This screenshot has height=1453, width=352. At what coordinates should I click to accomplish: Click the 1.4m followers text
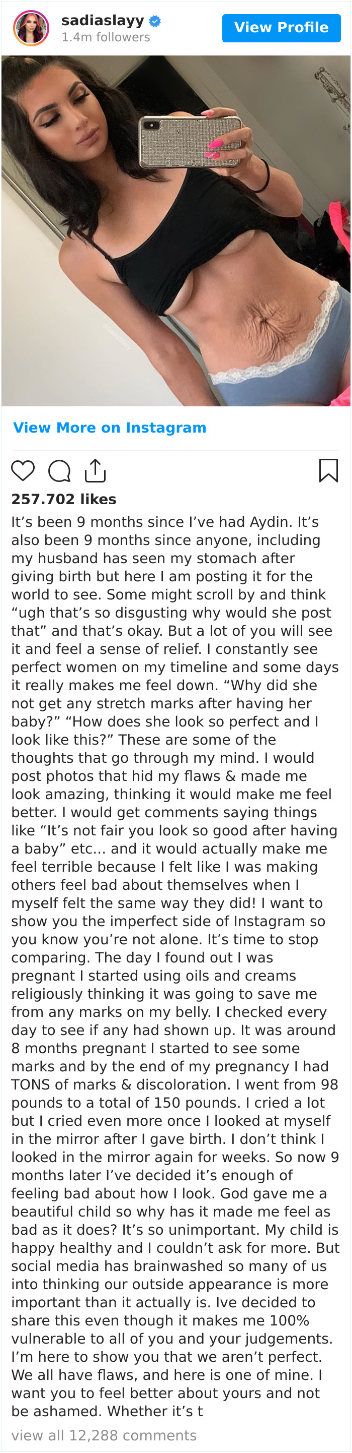click(106, 37)
